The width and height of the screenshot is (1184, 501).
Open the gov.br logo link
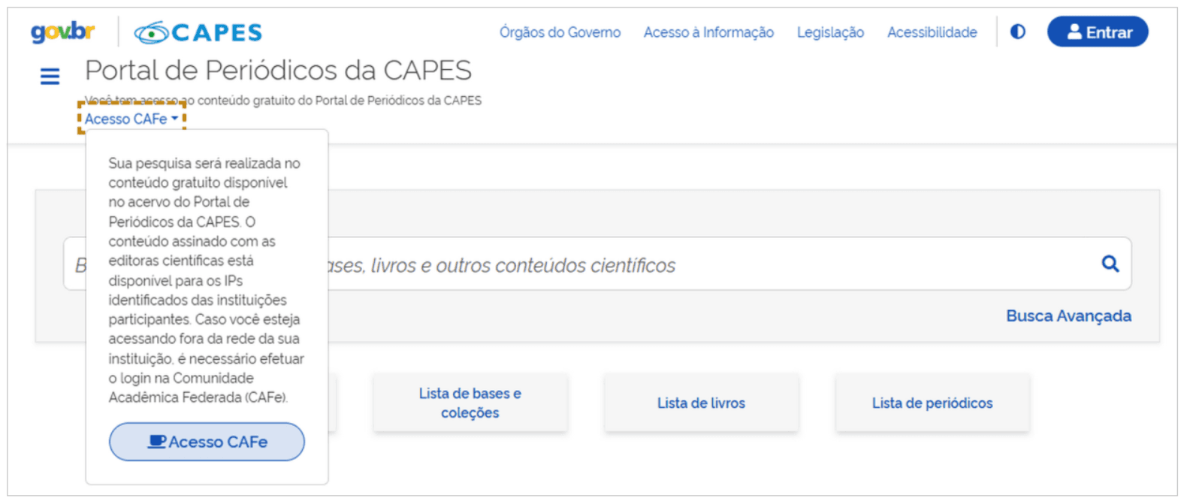click(x=62, y=32)
